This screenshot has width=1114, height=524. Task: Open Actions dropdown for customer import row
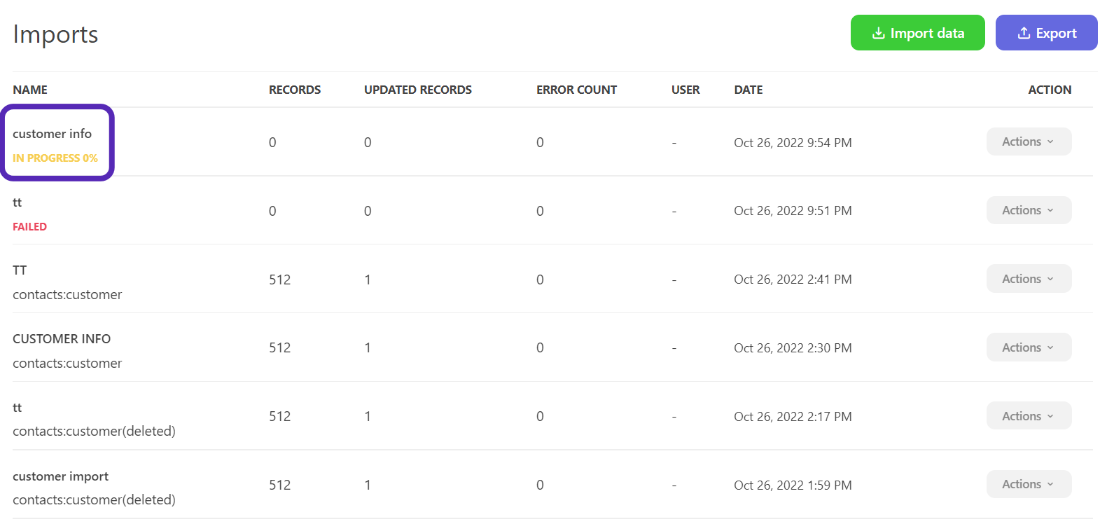tap(1028, 485)
